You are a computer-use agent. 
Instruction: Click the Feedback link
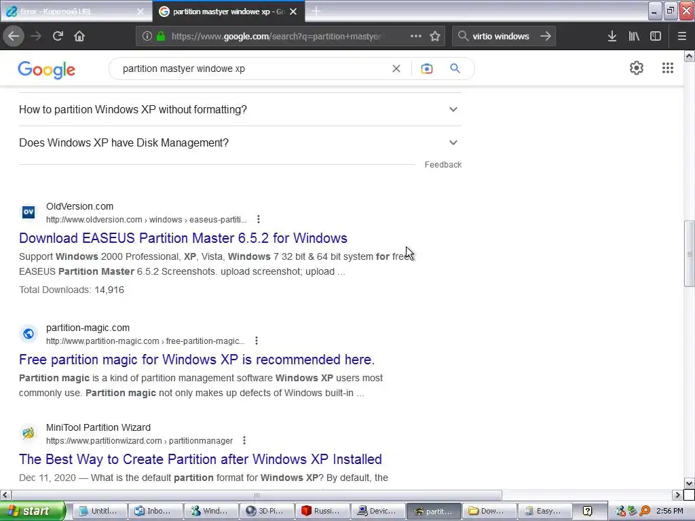pyautogui.click(x=443, y=165)
